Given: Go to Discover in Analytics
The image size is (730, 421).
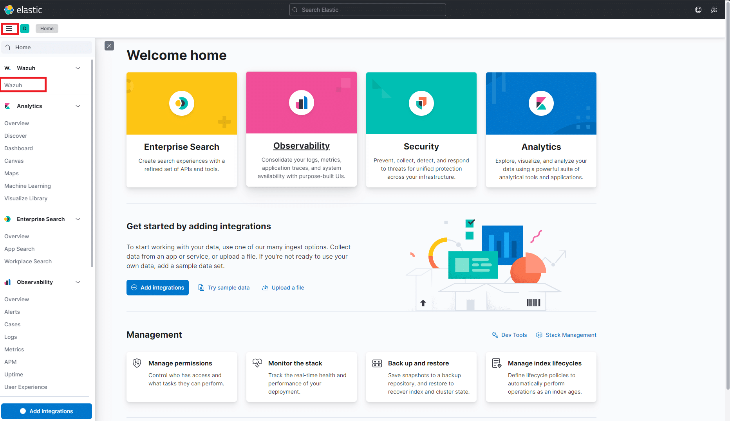Looking at the screenshot, I should [x=16, y=136].
